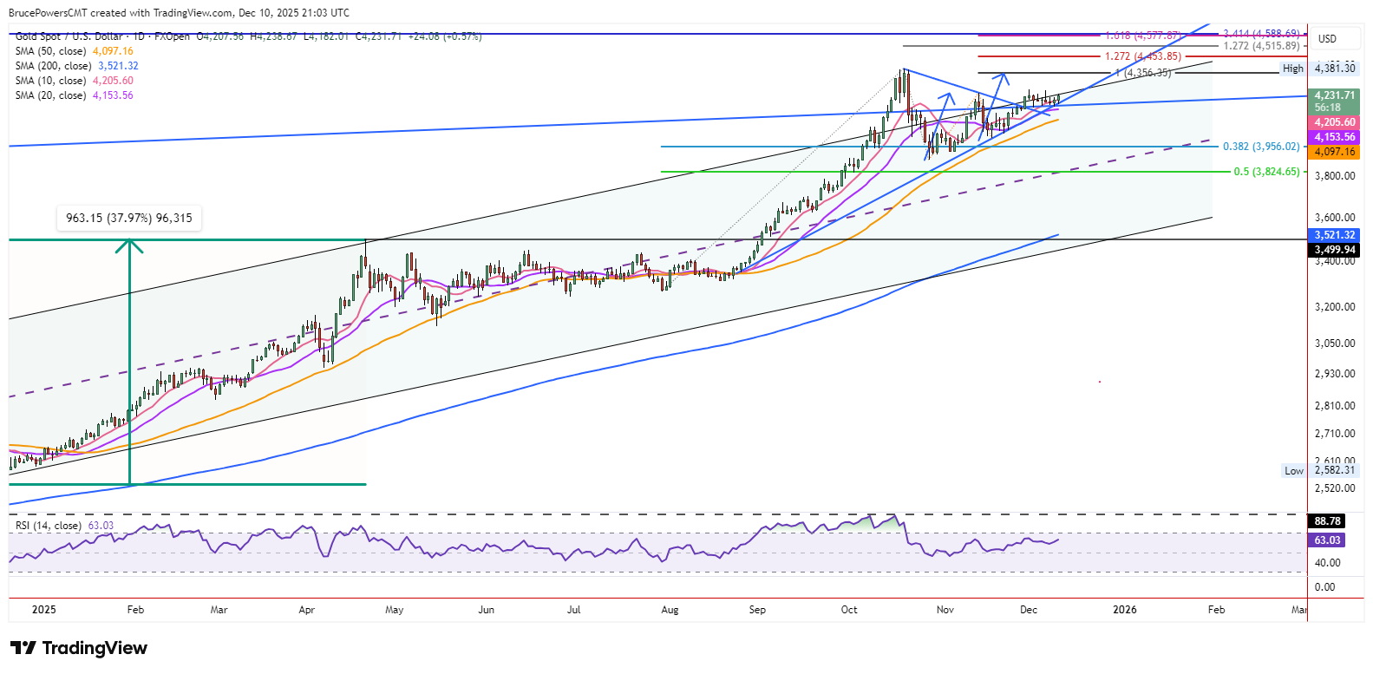
Task: Click the Jun label on time axis
Action: click(x=487, y=610)
